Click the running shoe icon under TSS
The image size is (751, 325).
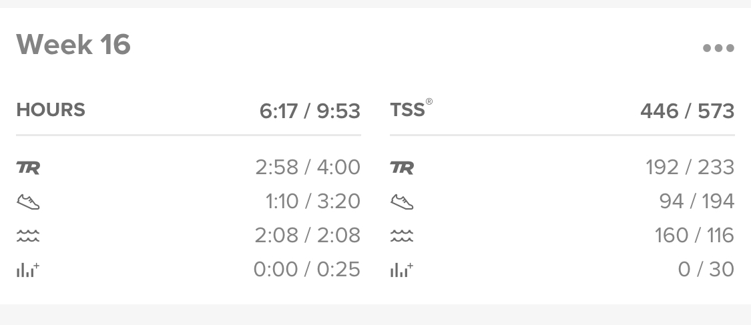click(402, 202)
